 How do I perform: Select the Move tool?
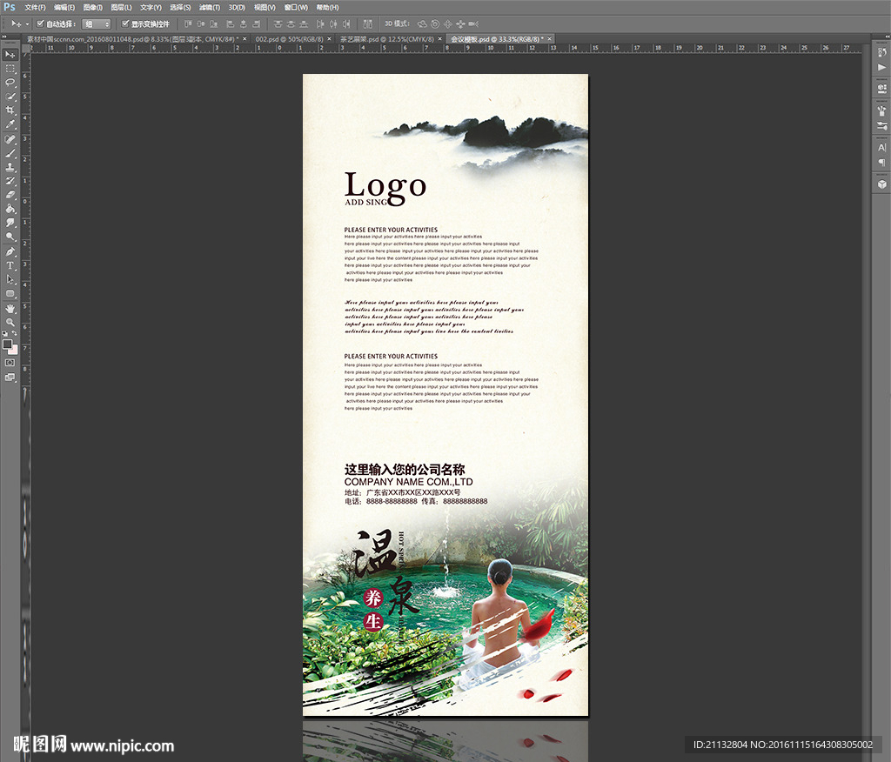coord(10,55)
